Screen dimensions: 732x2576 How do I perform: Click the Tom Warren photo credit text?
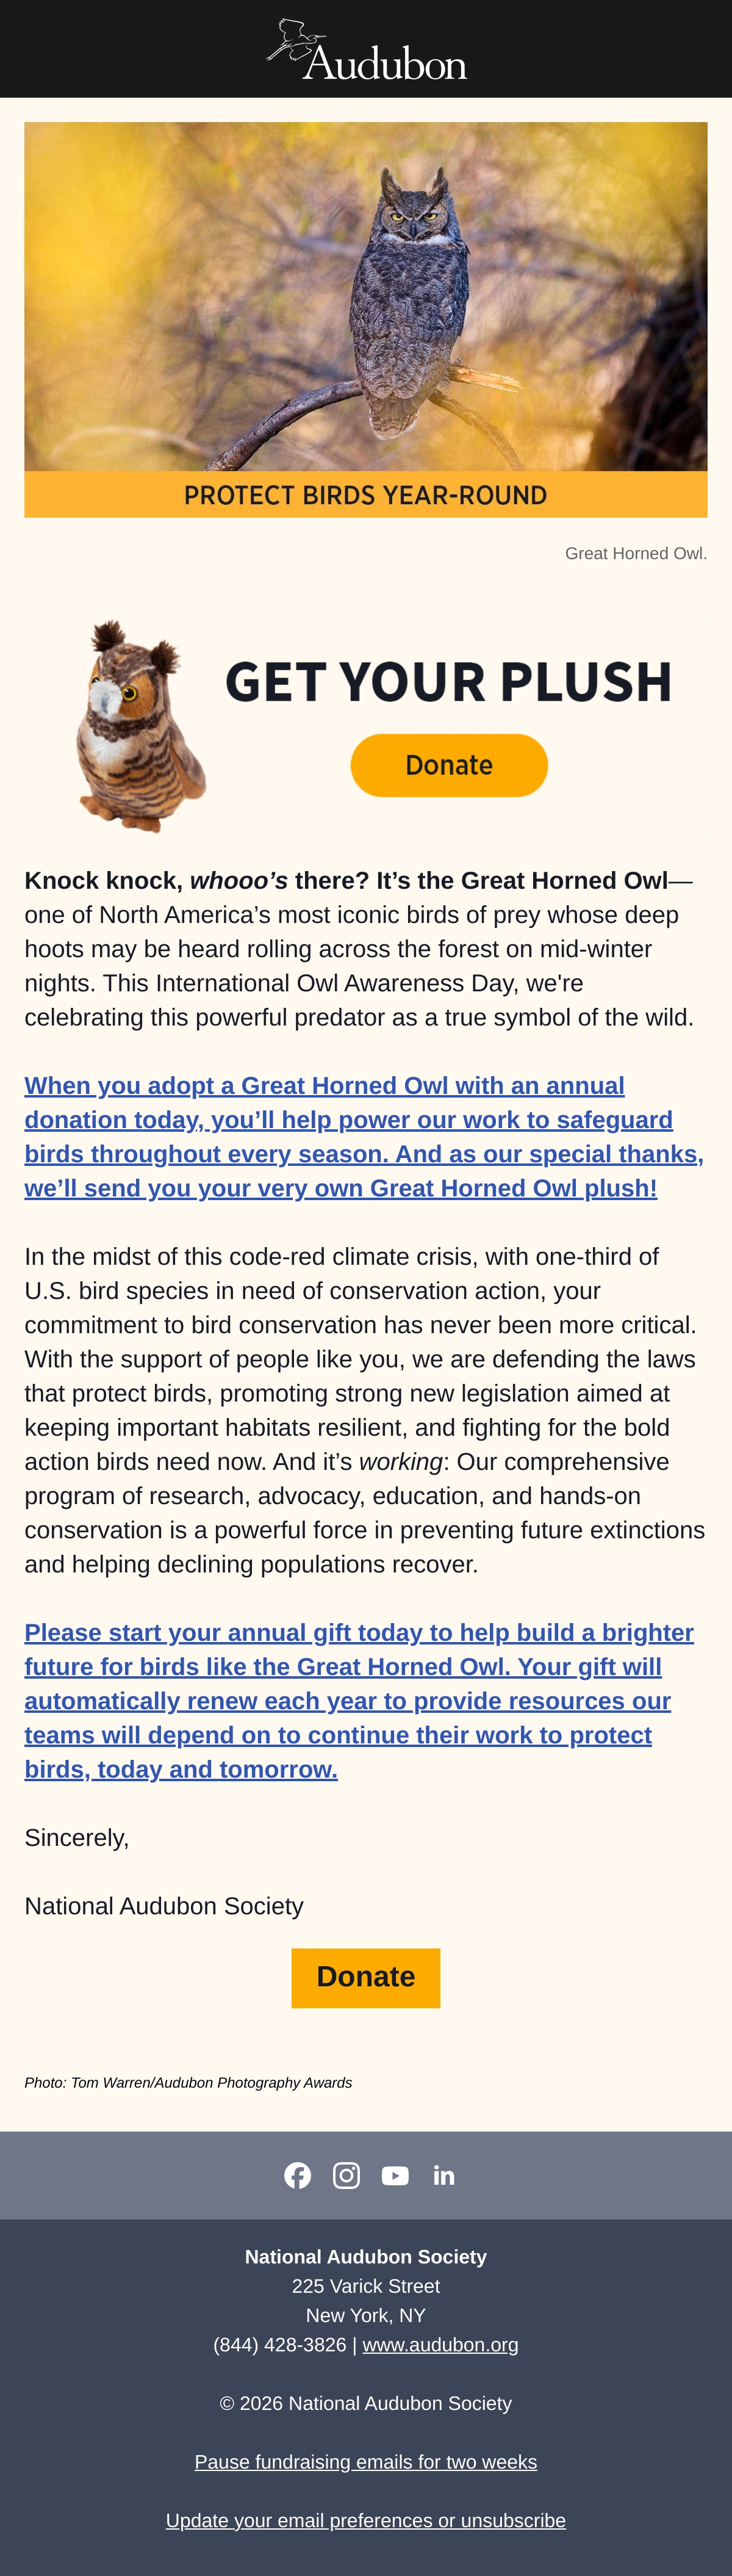[188, 2082]
